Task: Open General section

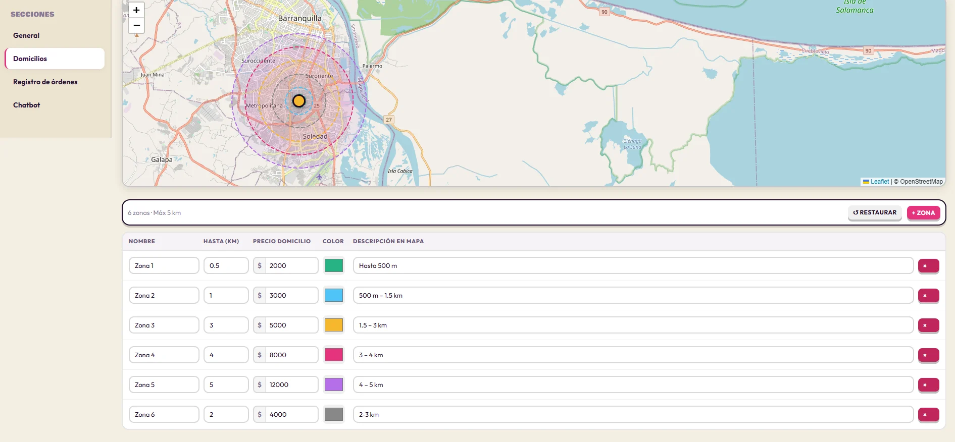Action: pos(55,35)
